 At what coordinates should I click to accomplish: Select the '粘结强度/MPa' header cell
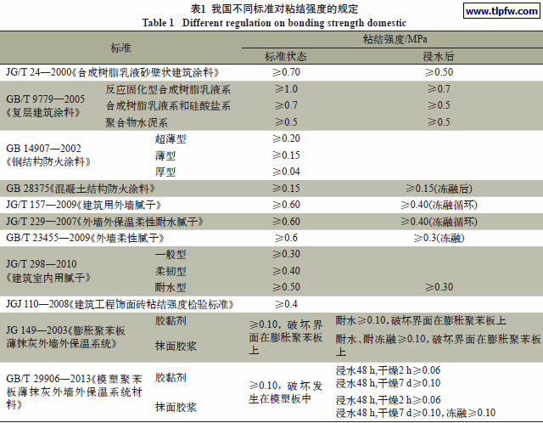[395, 39]
